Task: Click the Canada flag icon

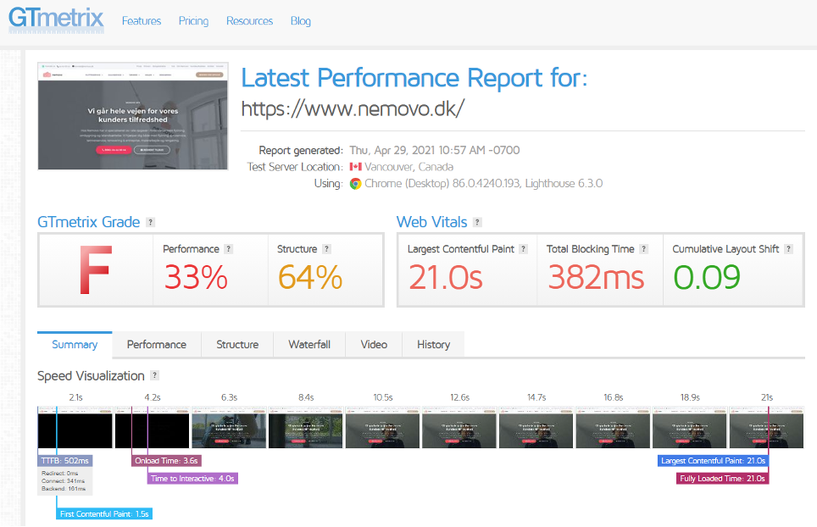Action: 355,167
